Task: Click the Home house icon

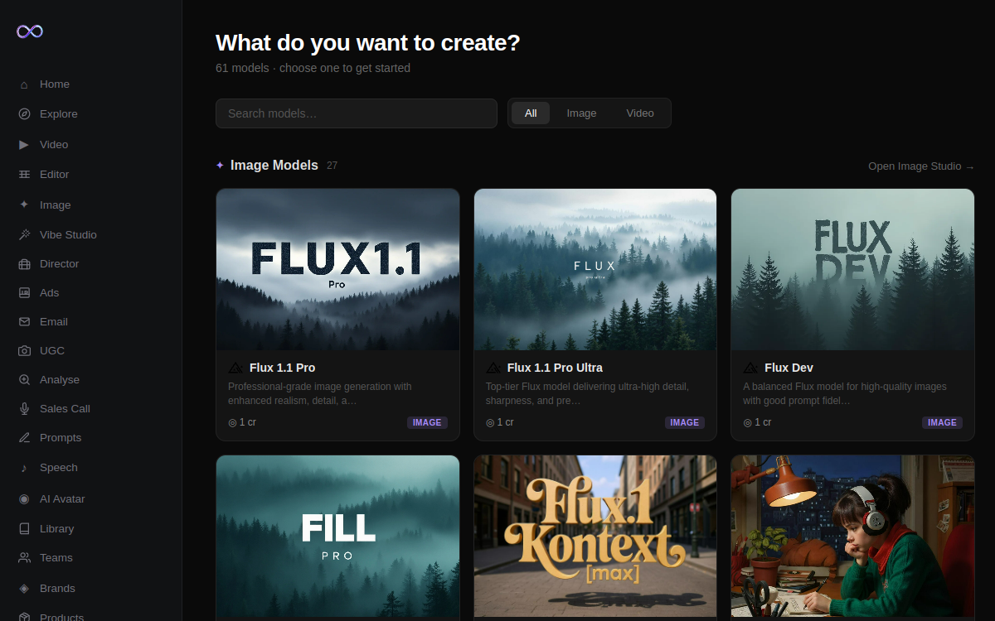Action: coord(24,84)
